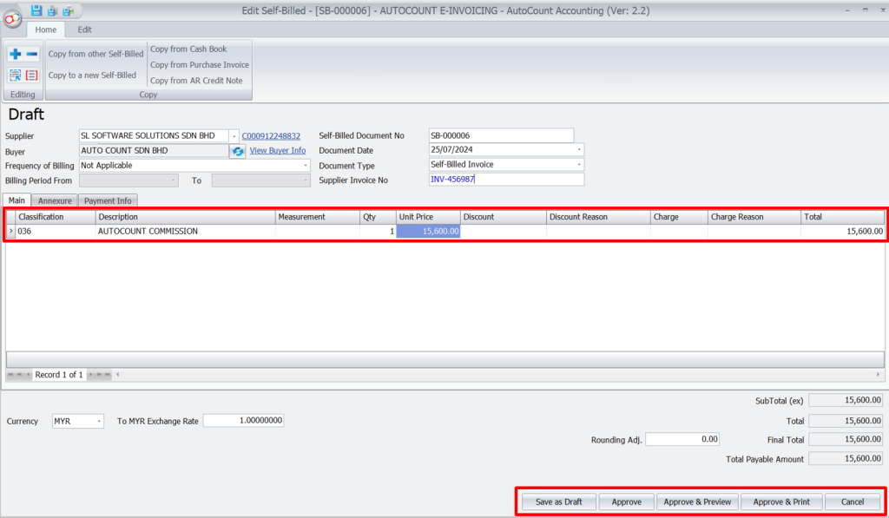
Task: Click the Discount Reason column header
Action: pyautogui.click(x=598, y=217)
